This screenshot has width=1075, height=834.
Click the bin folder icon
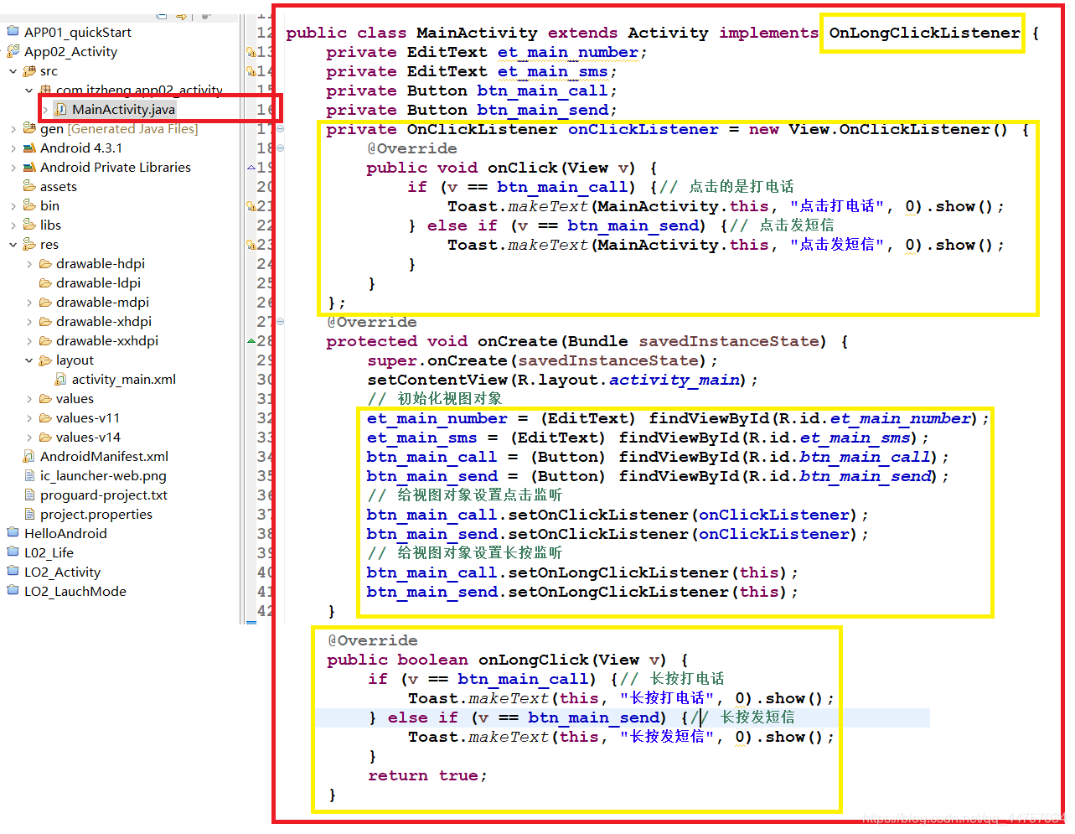29,205
